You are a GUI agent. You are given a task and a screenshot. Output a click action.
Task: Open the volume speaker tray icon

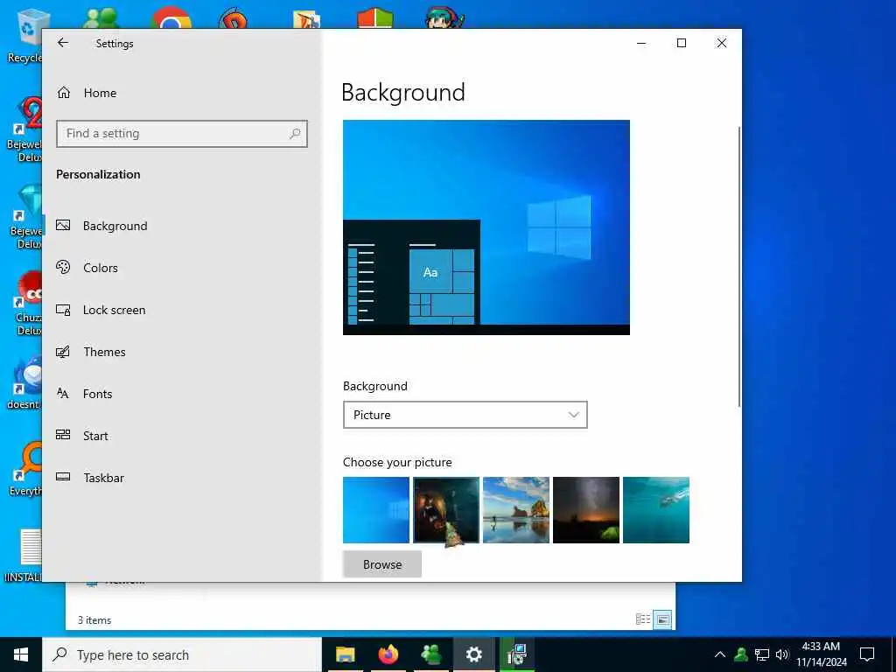[782, 654]
